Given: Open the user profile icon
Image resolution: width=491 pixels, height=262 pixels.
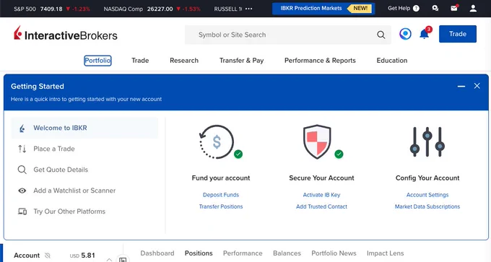Looking at the screenshot, I should (x=473, y=9).
